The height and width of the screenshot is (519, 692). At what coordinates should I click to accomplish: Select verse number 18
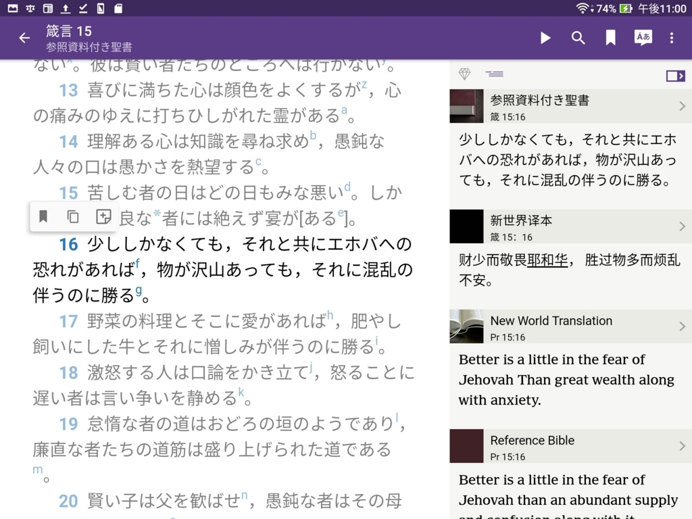[x=68, y=372]
